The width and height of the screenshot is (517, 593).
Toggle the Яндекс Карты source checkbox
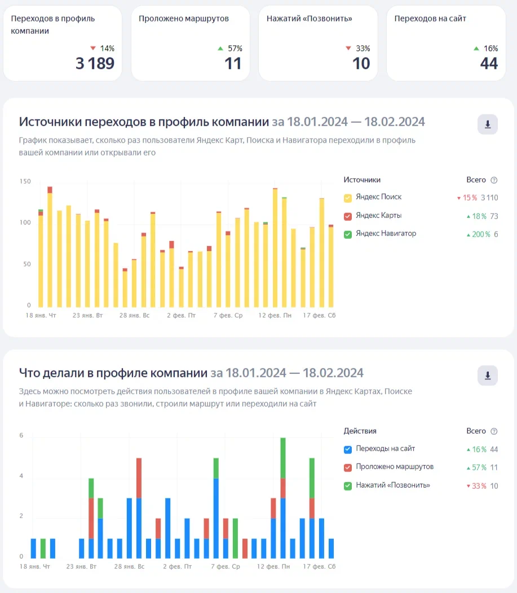point(348,216)
